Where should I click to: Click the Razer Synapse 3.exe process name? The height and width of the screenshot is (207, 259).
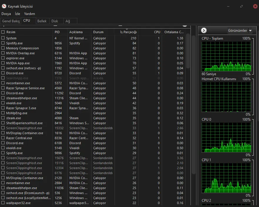point(21,108)
